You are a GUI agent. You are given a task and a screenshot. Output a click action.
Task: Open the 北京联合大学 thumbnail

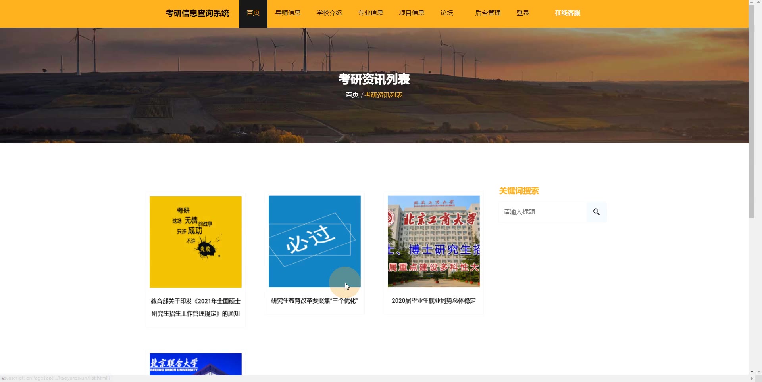(196, 364)
